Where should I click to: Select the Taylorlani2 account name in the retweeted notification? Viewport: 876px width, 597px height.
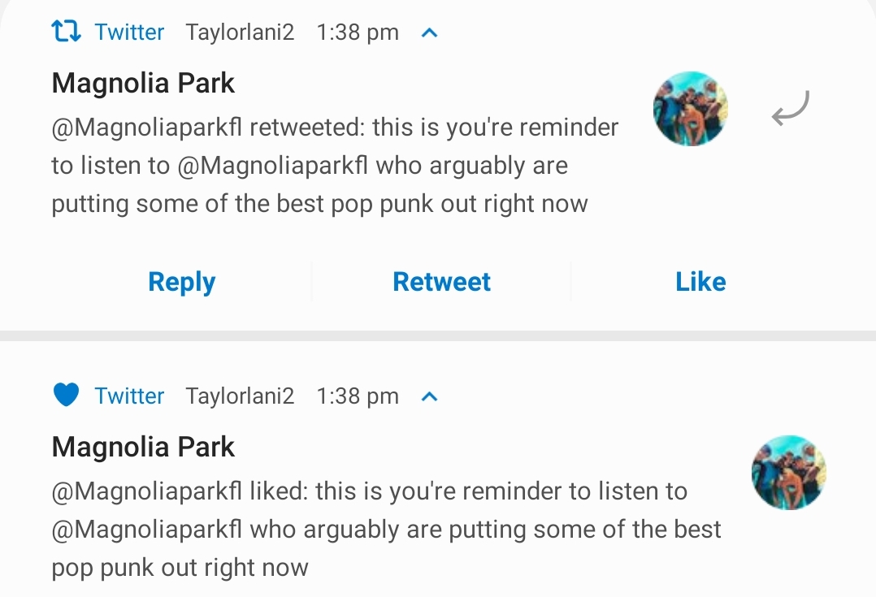pos(240,32)
